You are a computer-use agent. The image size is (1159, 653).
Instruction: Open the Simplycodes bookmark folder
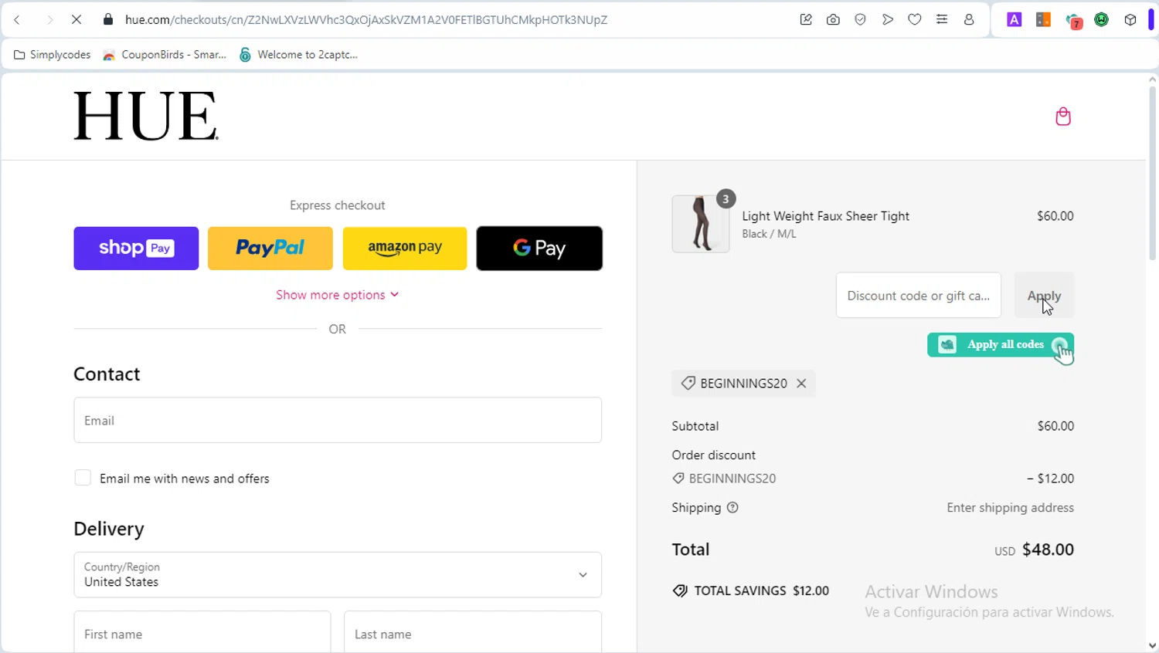(x=52, y=55)
